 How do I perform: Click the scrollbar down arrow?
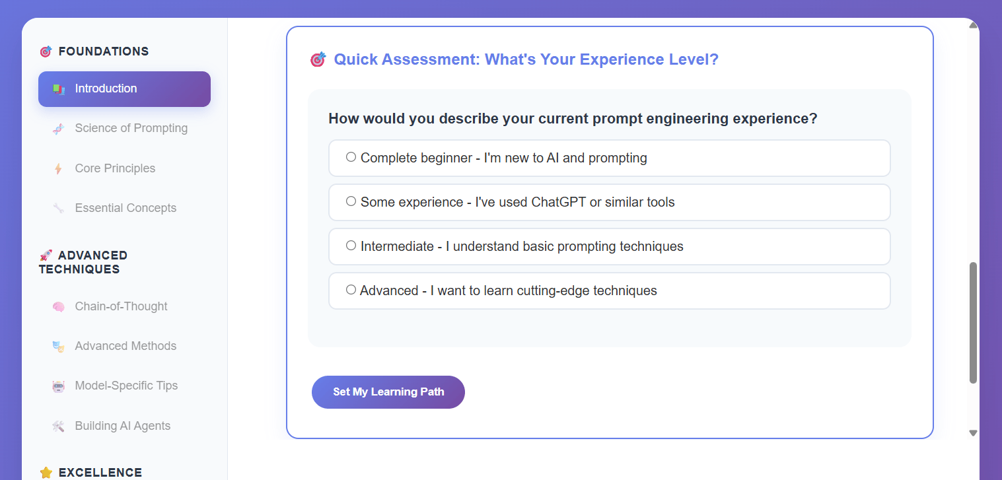click(x=973, y=433)
